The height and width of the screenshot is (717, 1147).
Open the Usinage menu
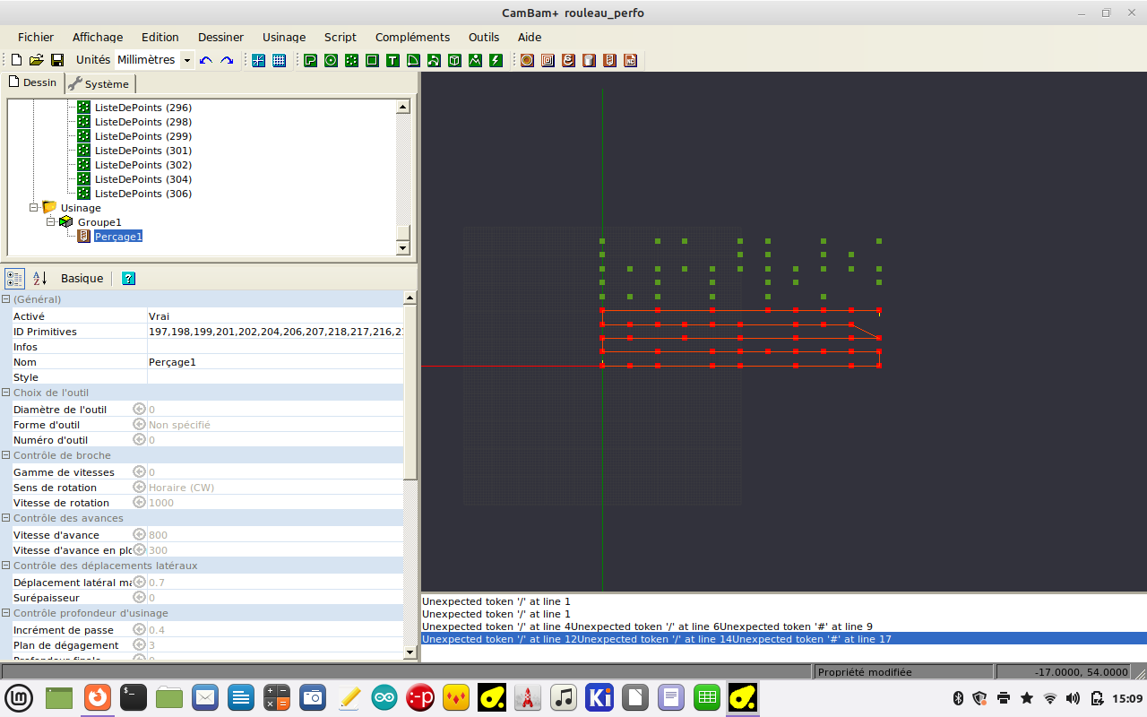pos(284,37)
